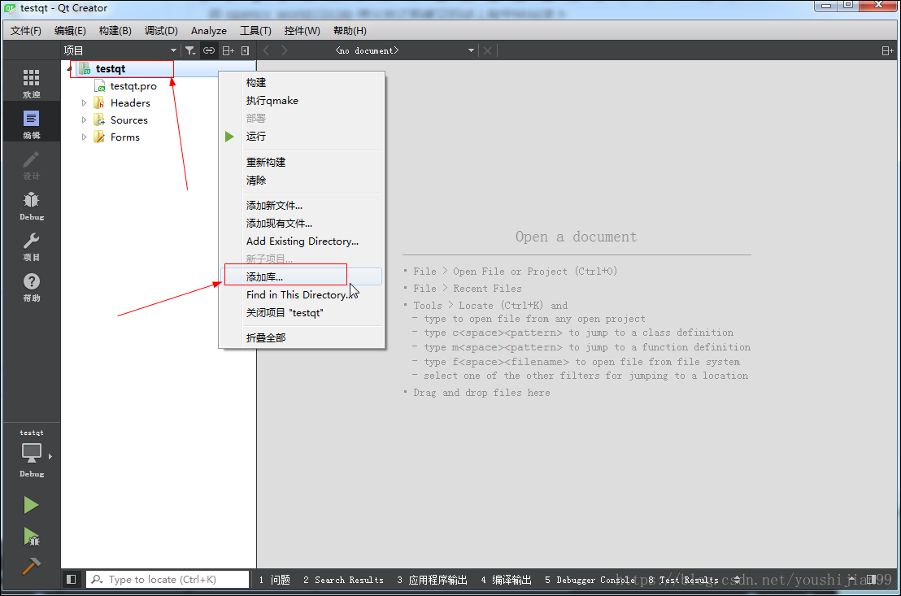Close the project sidebar pane
This screenshot has width=901, height=596.
[x=246, y=50]
